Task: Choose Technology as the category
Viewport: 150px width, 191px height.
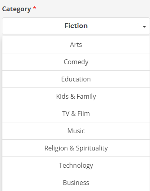Action: pos(76,165)
